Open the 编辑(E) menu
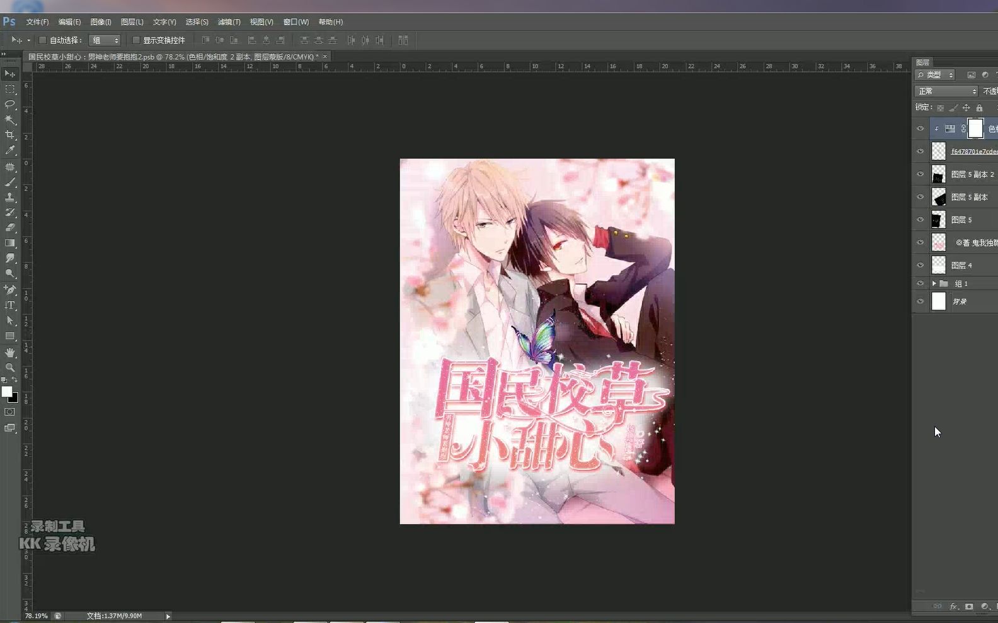This screenshot has width=998, height=623. coord(69,22)
